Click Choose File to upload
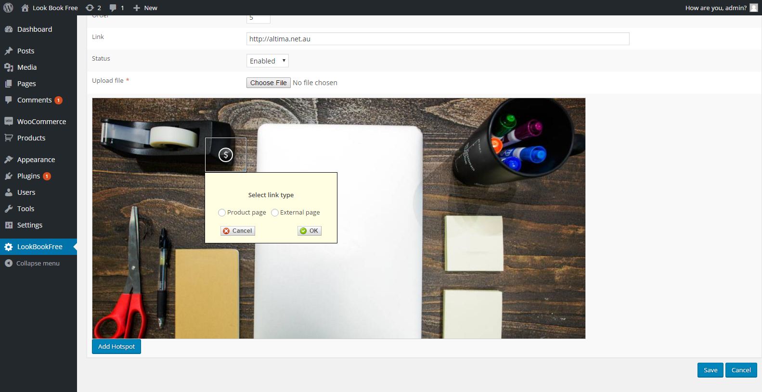The height and width of the screenshot is (392, 762). point(268,83)
